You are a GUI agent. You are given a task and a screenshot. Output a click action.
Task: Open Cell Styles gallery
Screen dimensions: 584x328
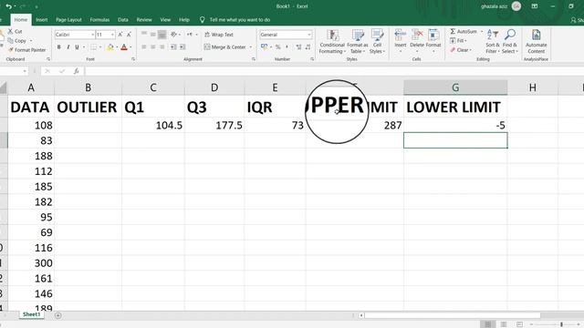coord(377,42)
